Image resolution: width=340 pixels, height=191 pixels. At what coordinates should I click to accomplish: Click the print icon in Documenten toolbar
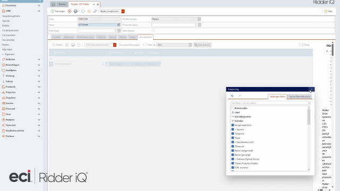coord(73,45)
